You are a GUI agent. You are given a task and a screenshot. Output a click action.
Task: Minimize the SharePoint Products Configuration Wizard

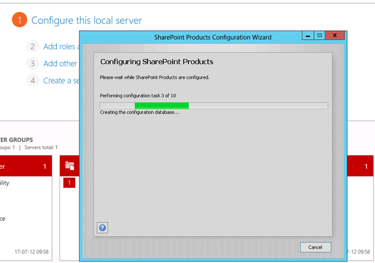(x=308, y=36)
